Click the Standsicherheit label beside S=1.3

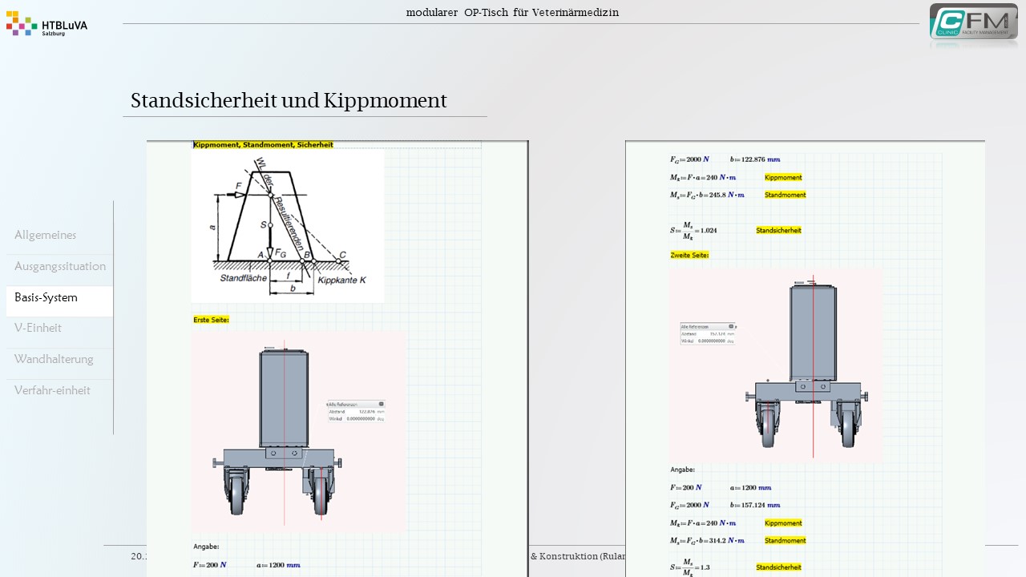click(778, 567)
